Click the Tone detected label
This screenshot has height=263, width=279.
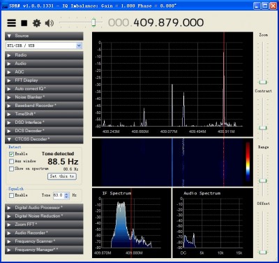pos(58,154)
